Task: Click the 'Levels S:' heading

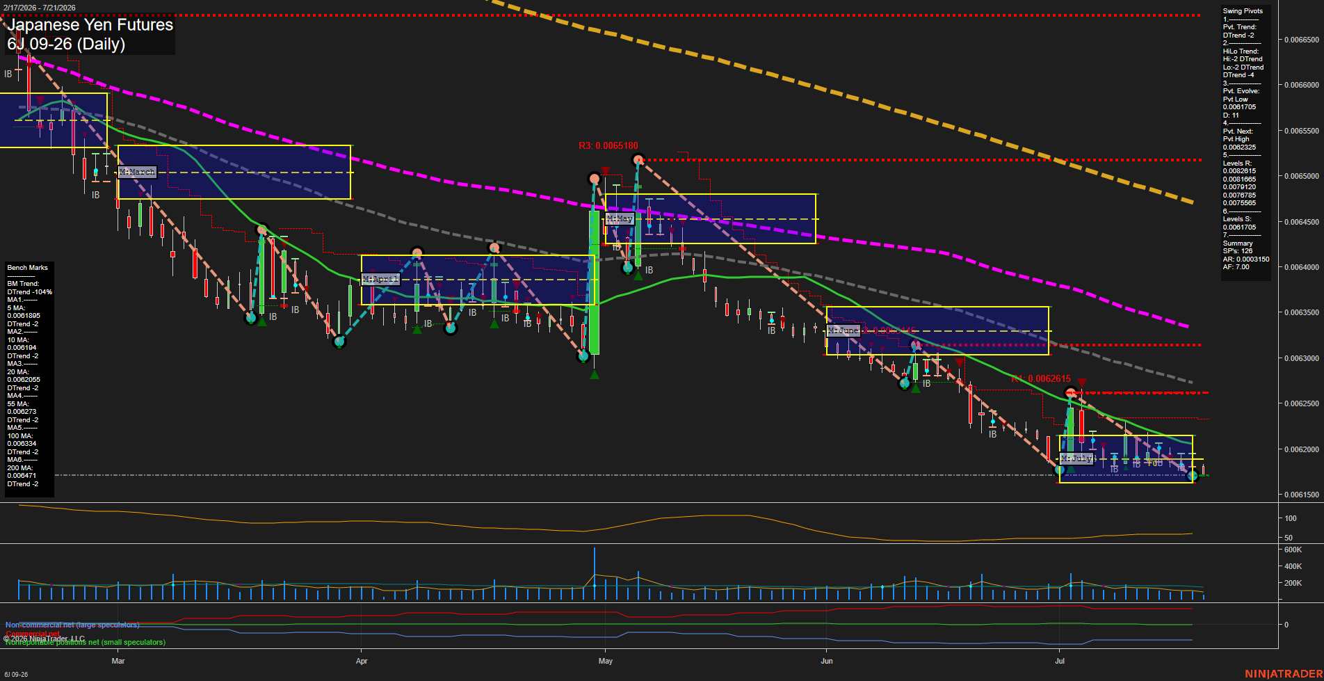Action: pos(1238,219)
